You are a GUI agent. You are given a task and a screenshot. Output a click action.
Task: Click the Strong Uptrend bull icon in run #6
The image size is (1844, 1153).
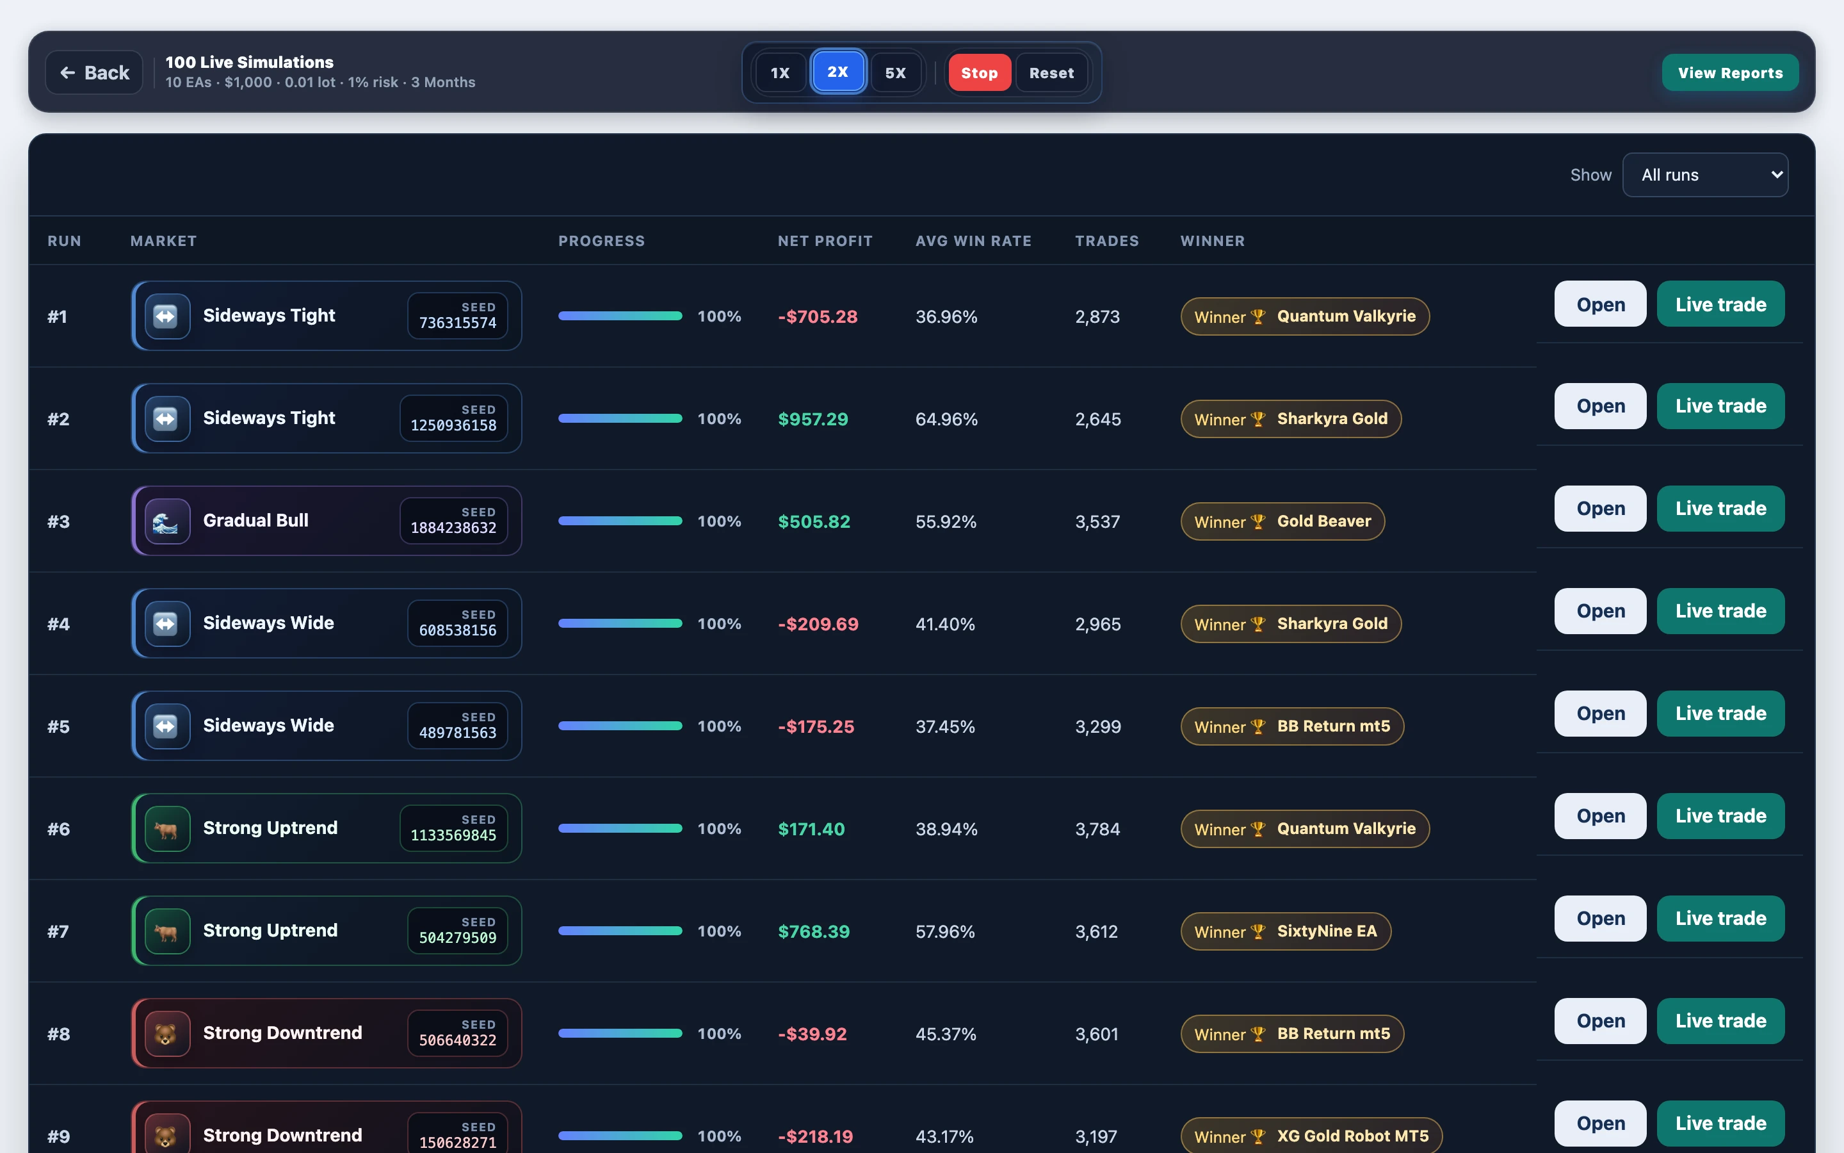[x=167, y=828]
